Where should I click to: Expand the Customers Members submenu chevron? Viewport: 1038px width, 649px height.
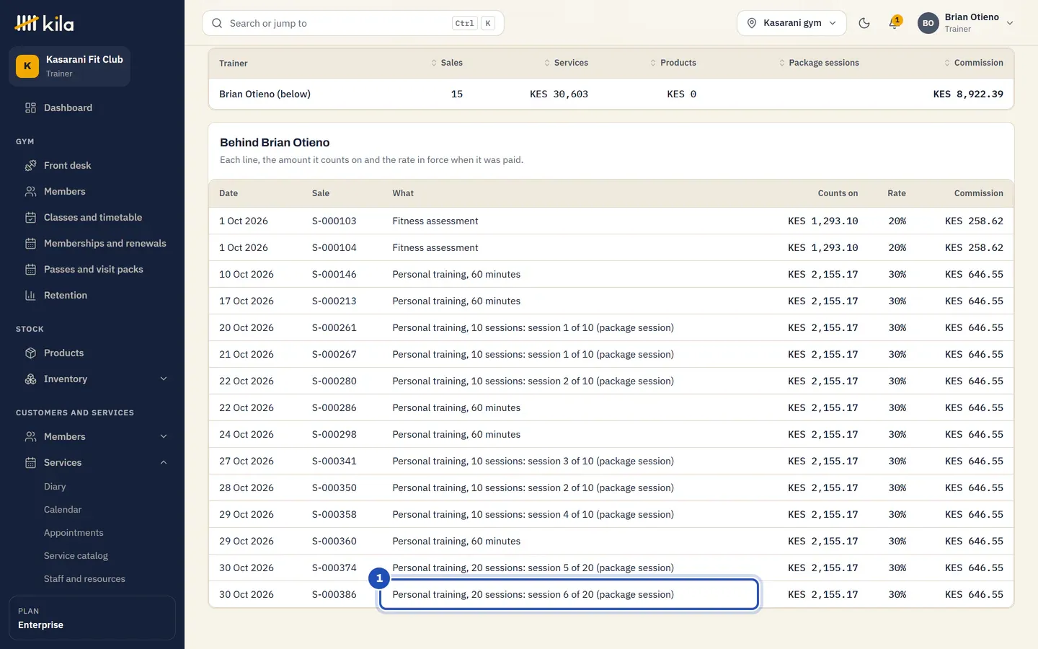click(x=164, y=437)
